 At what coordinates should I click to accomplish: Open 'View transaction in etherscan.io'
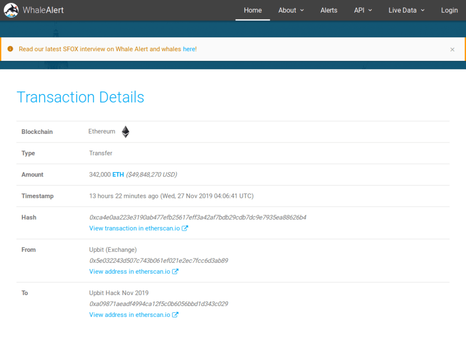coord(134,228)
